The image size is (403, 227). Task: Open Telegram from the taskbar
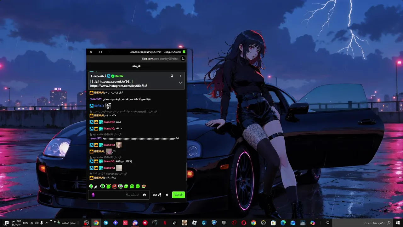tap(105, 223)
